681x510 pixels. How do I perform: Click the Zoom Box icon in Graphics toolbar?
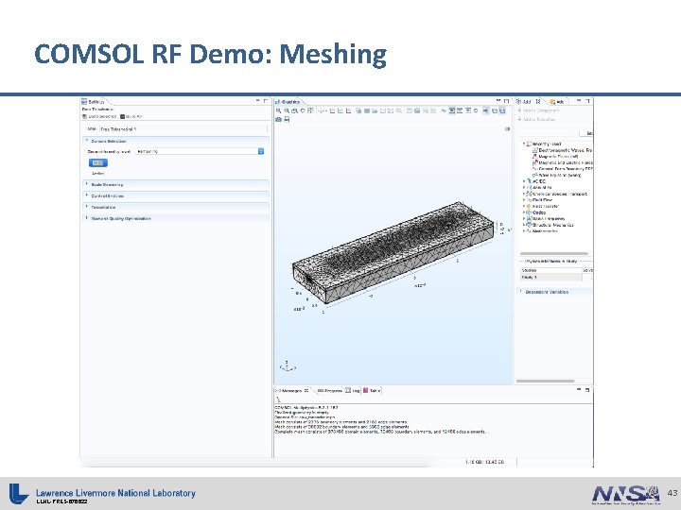click(x=294, y=111)
